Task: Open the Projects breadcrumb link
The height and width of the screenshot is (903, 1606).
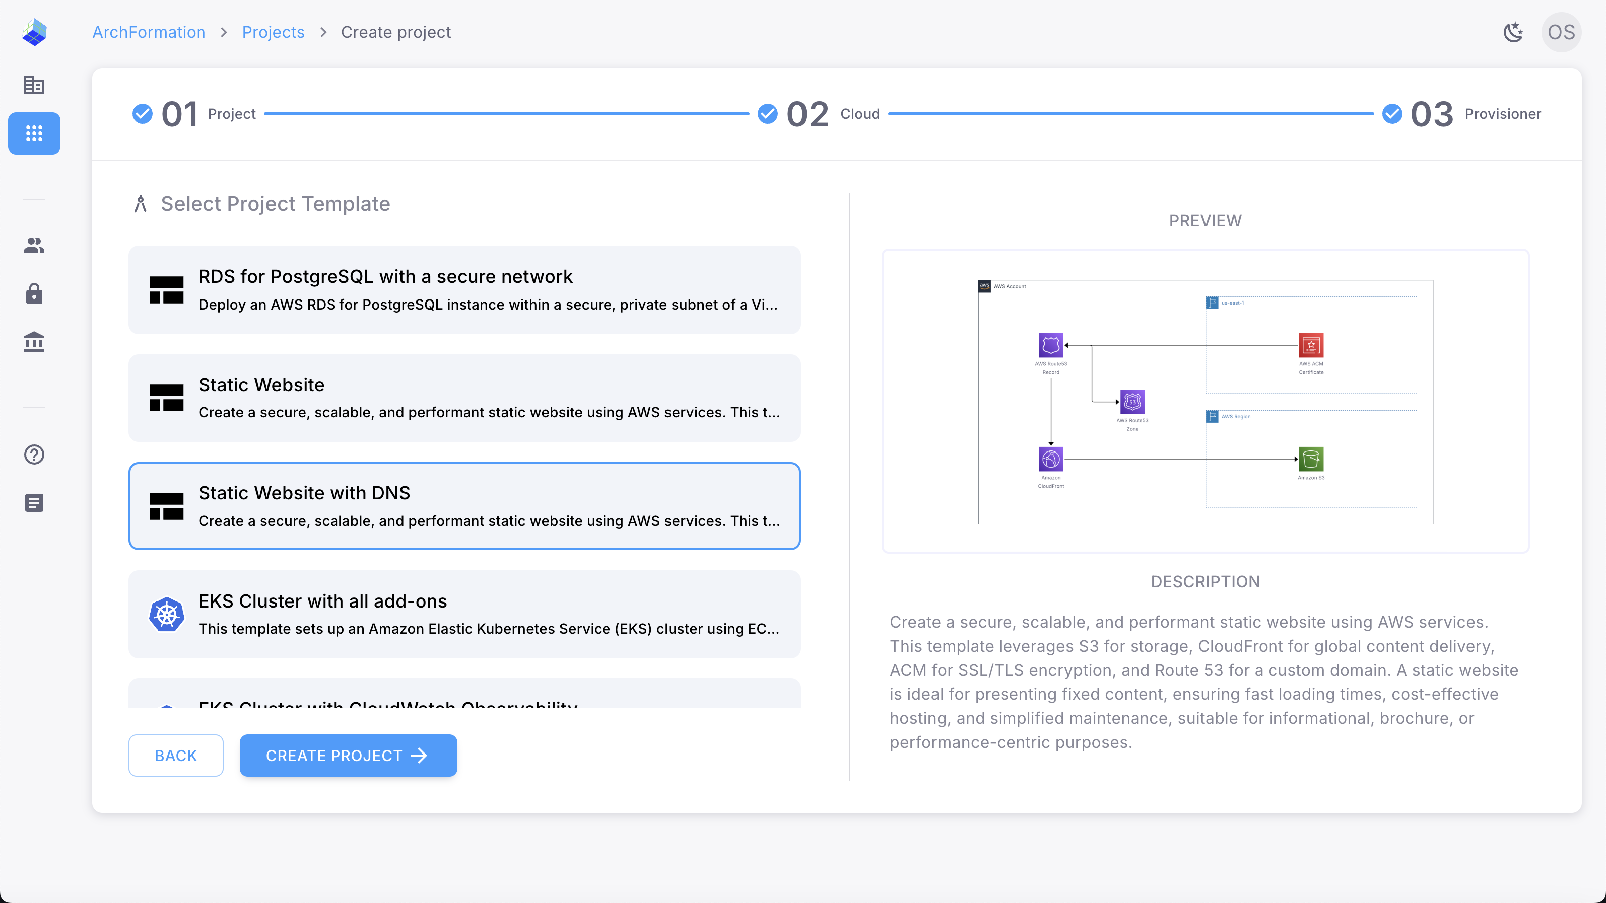Action: pyautogui.click(x=273, y=32)
